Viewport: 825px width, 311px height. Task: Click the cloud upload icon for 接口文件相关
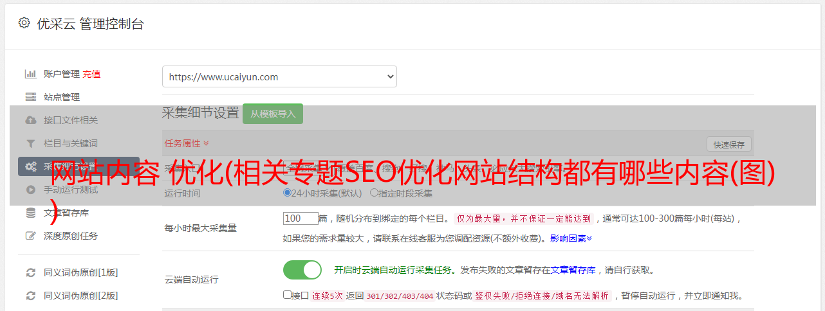point(30,120)
